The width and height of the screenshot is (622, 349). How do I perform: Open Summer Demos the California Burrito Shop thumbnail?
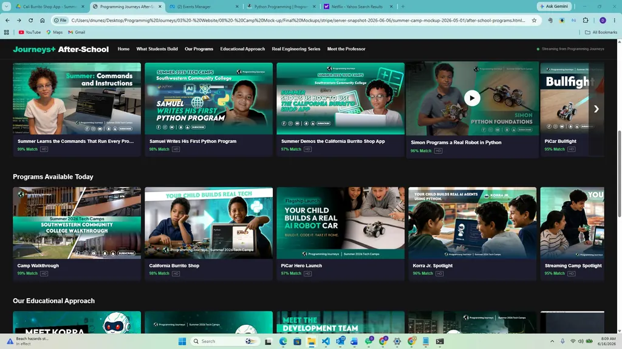coord(340,99)
